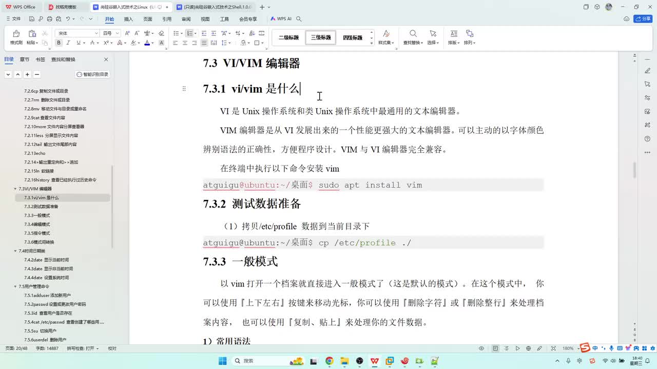This screenshot has height=369, width=657.
Task: Click the Clear formatting eraser icon
Action: tap(161, 33)
